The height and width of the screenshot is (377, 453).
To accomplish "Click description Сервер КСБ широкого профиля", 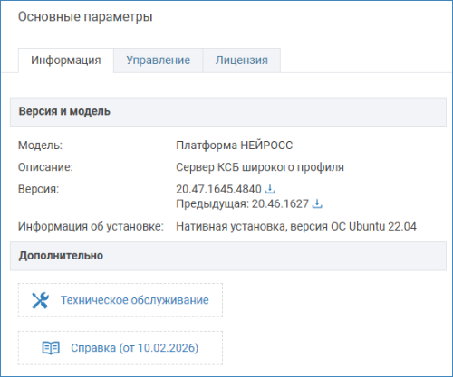I will pos(260,167).
